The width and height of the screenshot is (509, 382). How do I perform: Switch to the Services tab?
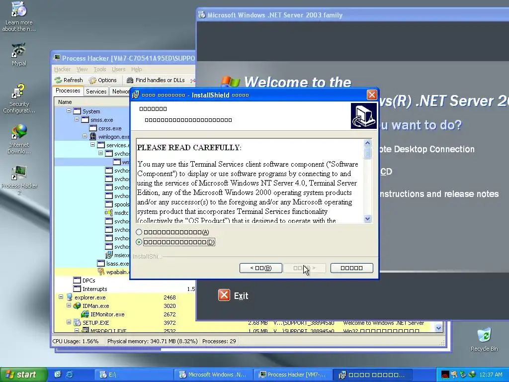pyautogui.click(x=96, y=92)
